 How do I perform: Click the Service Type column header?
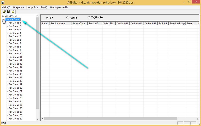[79, 23]
